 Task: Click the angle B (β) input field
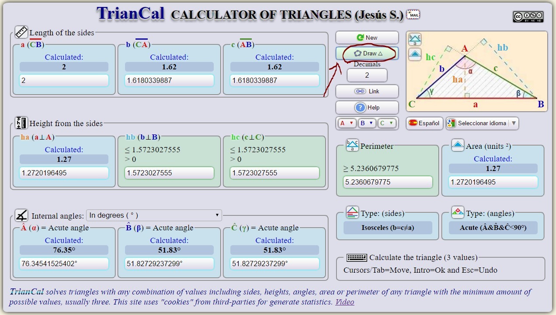(x=169, y=264)
